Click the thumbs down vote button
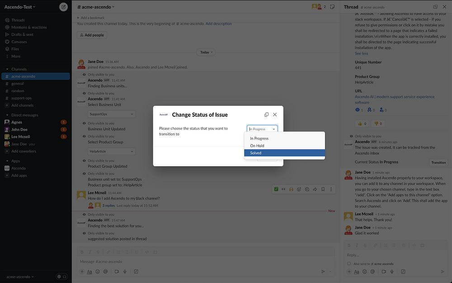The height and width of the screenshot is (283, 452). coord(378,124)
